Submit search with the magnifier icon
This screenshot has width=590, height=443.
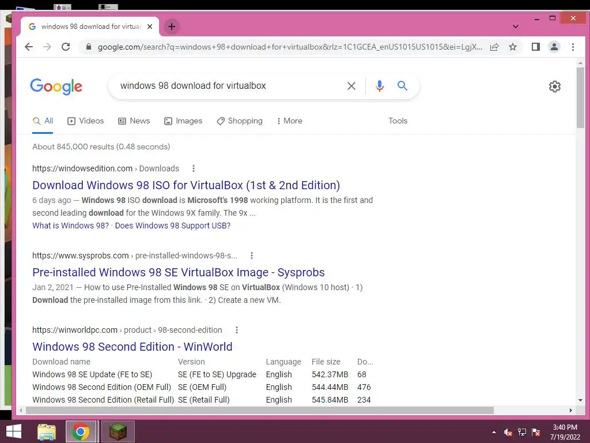tap(402, 86)
